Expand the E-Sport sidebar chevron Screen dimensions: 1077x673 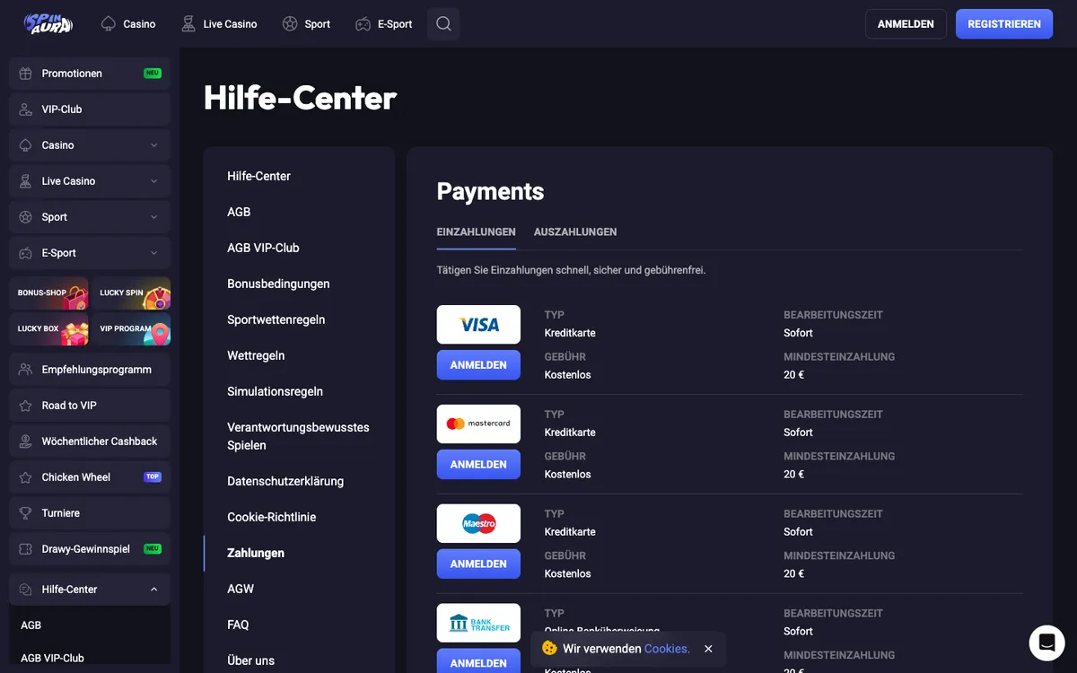[153, 253]
